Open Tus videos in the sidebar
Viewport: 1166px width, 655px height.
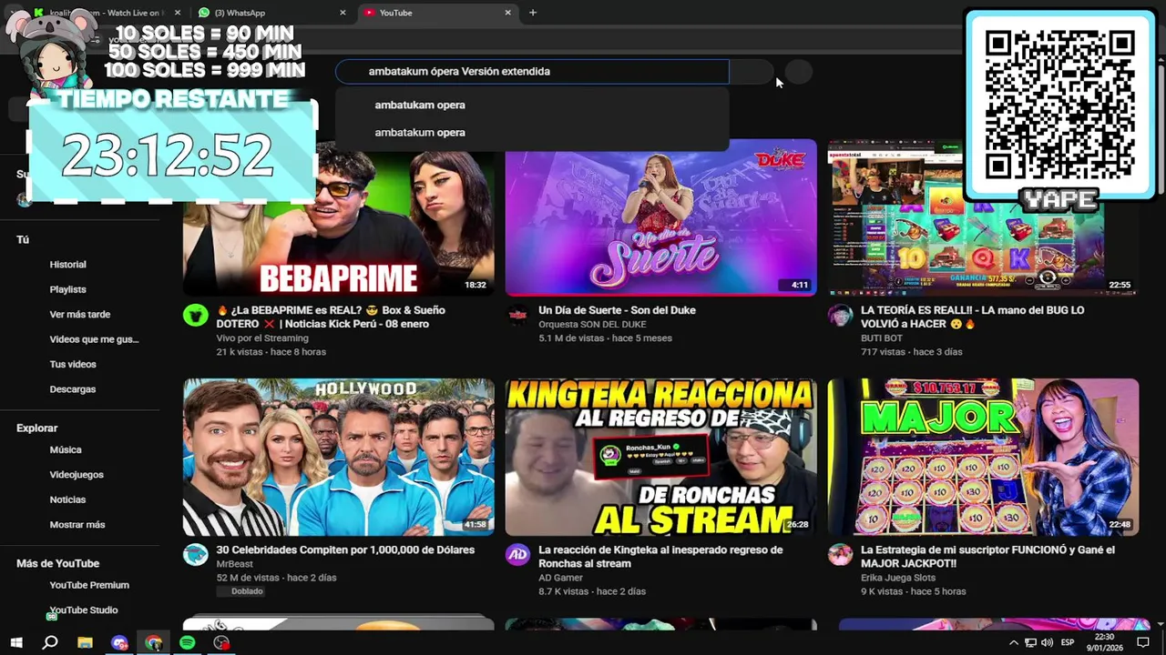coord(73,364)
